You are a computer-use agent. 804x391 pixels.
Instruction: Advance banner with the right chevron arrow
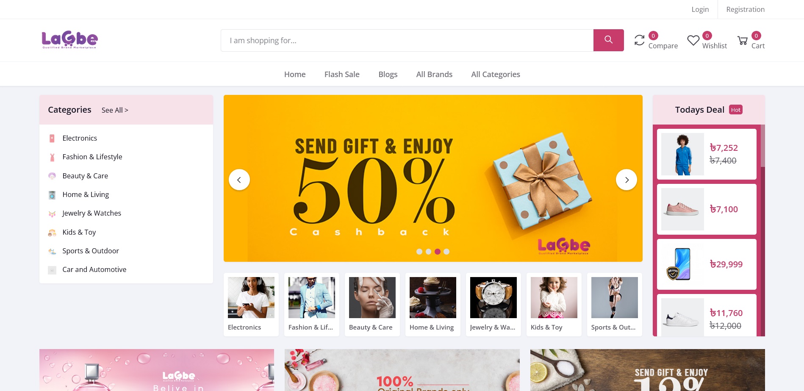[x=627, y=180]
